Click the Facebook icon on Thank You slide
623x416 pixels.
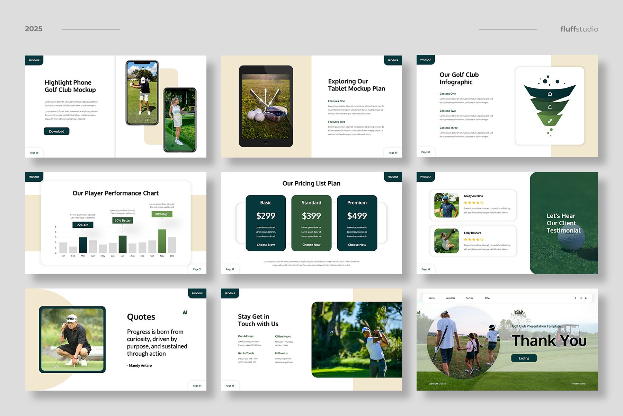pos(576,298)
